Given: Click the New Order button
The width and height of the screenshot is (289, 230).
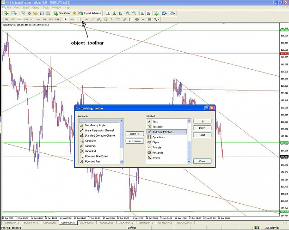Looking at the screenshot, I should (x=62, y=13).
